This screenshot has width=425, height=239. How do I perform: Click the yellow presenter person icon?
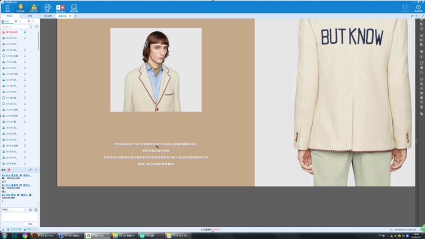coord(34,8)
